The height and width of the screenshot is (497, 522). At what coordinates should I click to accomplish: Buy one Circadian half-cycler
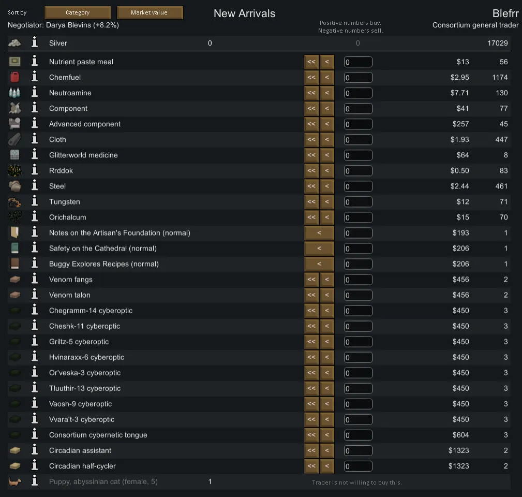(x=327, y=466)
